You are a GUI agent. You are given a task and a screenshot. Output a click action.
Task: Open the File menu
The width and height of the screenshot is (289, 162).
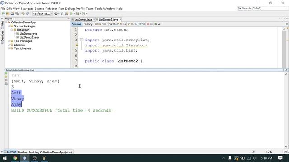[x=3, y=9]
